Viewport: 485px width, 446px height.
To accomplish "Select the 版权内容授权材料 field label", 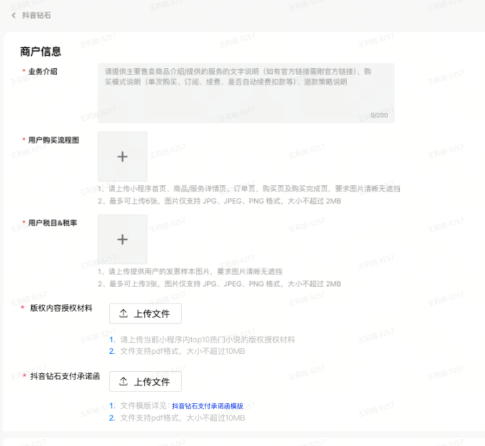I will [x=61, y=309].
